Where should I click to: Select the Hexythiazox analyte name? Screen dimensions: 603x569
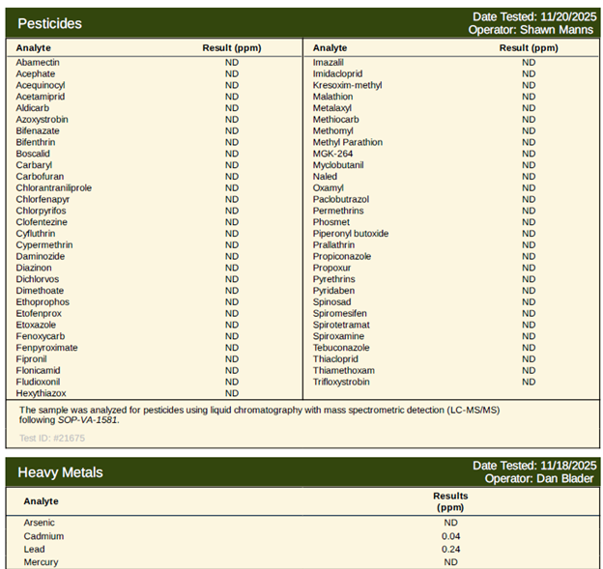[42, 393]
